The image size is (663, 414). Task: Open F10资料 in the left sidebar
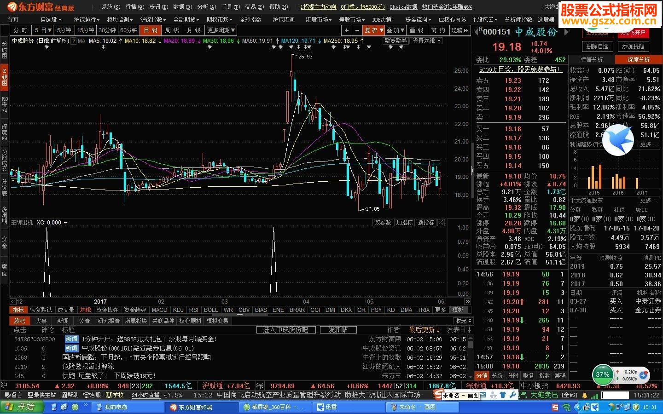click(x=5, y=105)
